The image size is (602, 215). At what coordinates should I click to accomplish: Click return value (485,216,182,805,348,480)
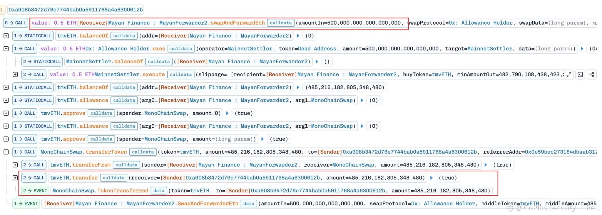(345, 87)
